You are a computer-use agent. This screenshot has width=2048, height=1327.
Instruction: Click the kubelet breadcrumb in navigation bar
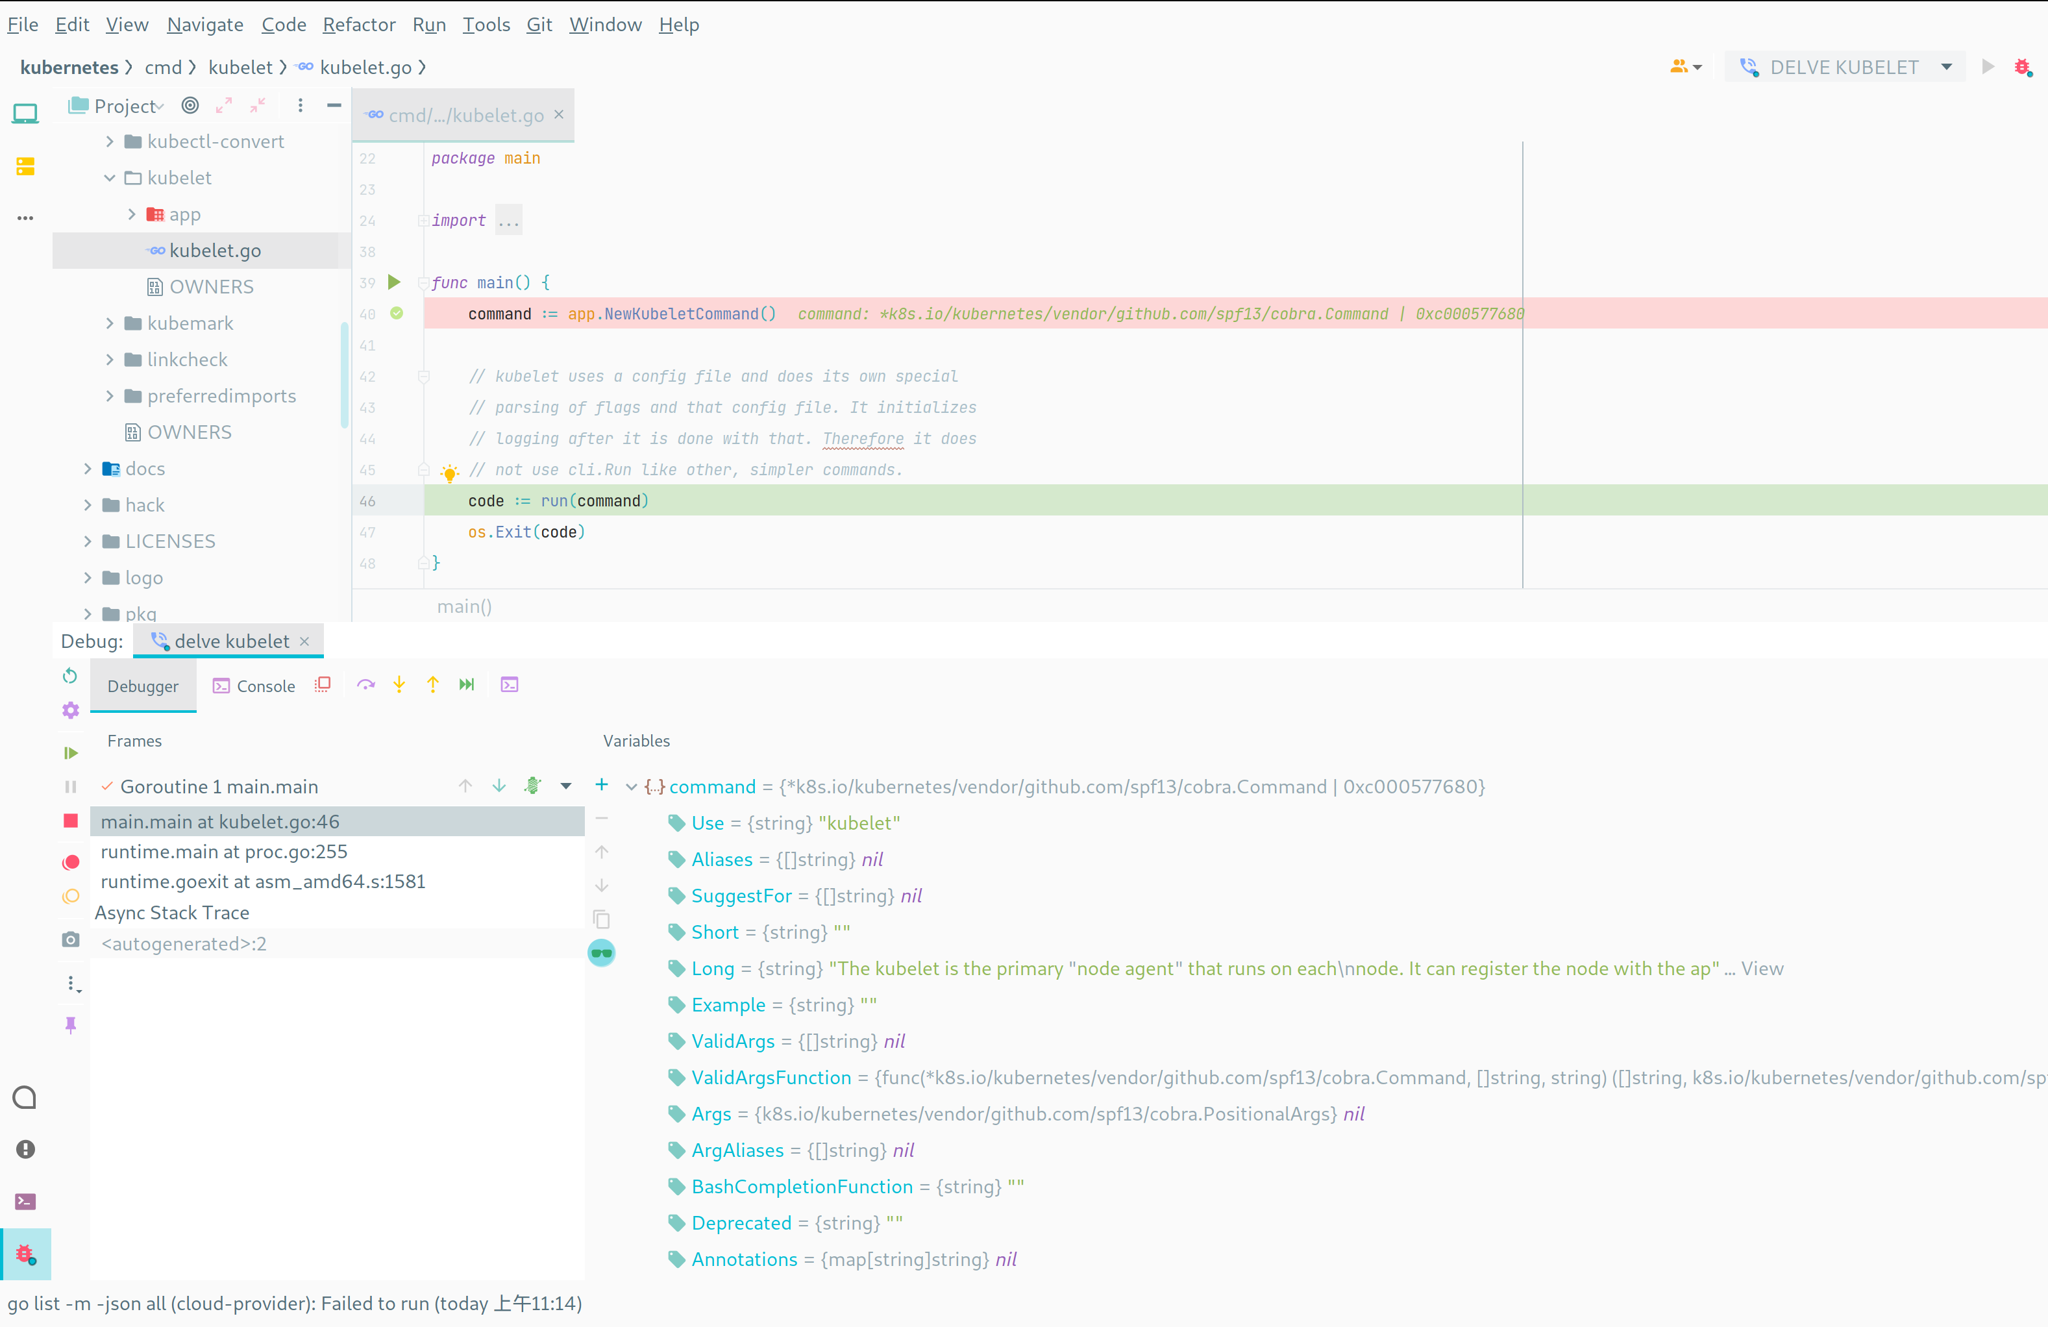(x=240, y=67)
